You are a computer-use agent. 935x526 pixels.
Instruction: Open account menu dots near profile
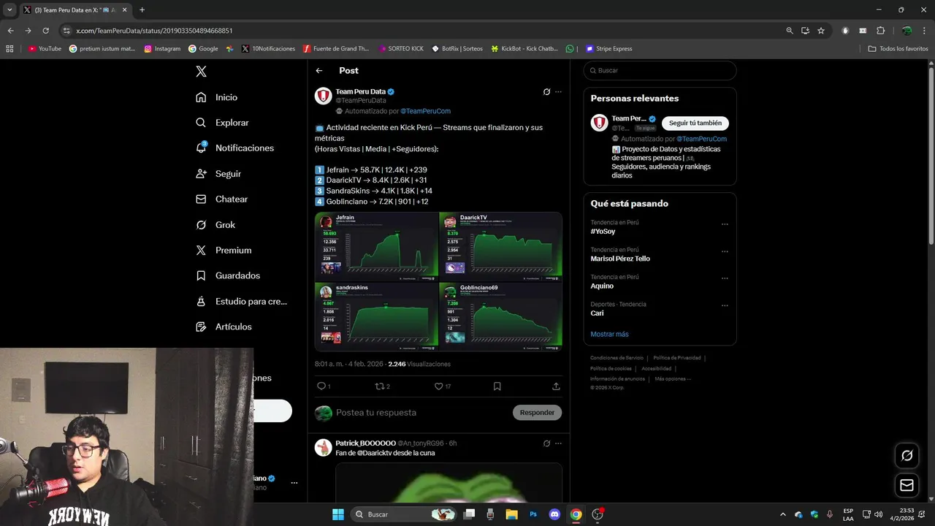click(294, 483)
